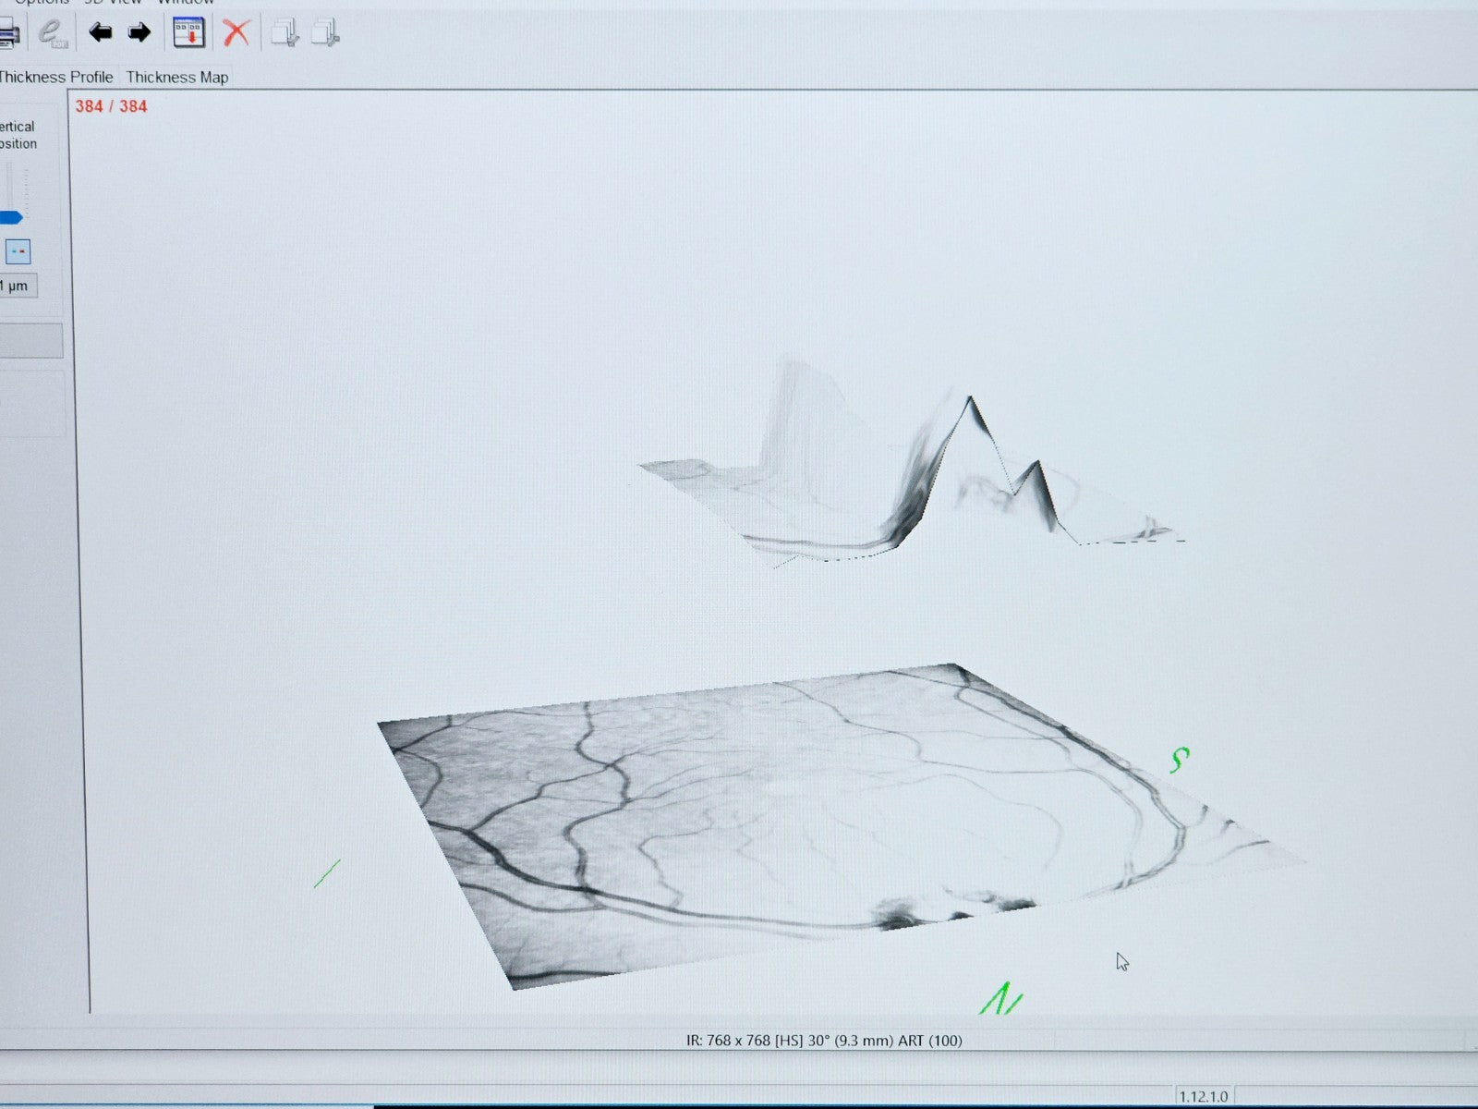Export report using the ePDF icon

[51, 34]
